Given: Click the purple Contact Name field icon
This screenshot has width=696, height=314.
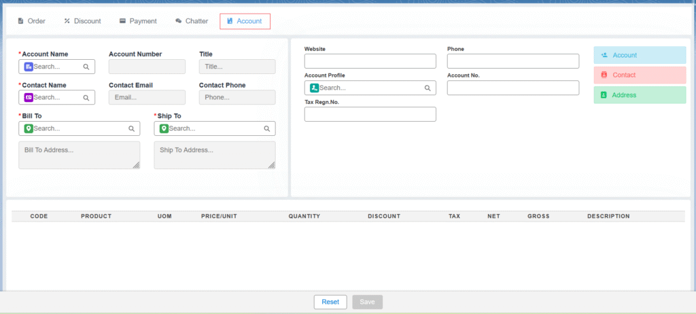Looking at the screenshot, I should (x=29, y=98).
